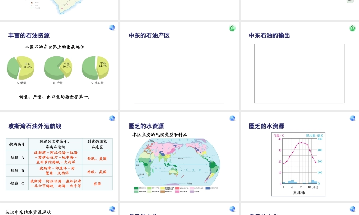
Task: Click the globe icon on 丰富的石油资源 slide
Action: (x=112, y=28)
